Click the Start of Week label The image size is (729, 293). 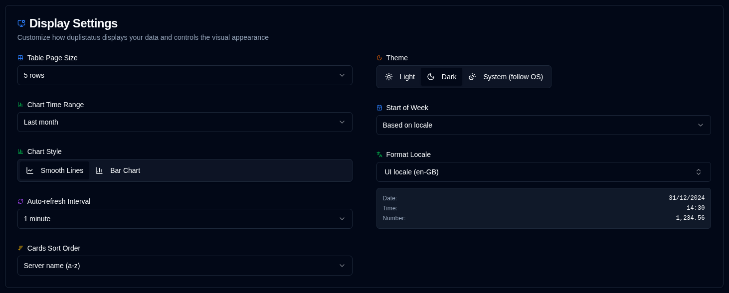(407, 108)
